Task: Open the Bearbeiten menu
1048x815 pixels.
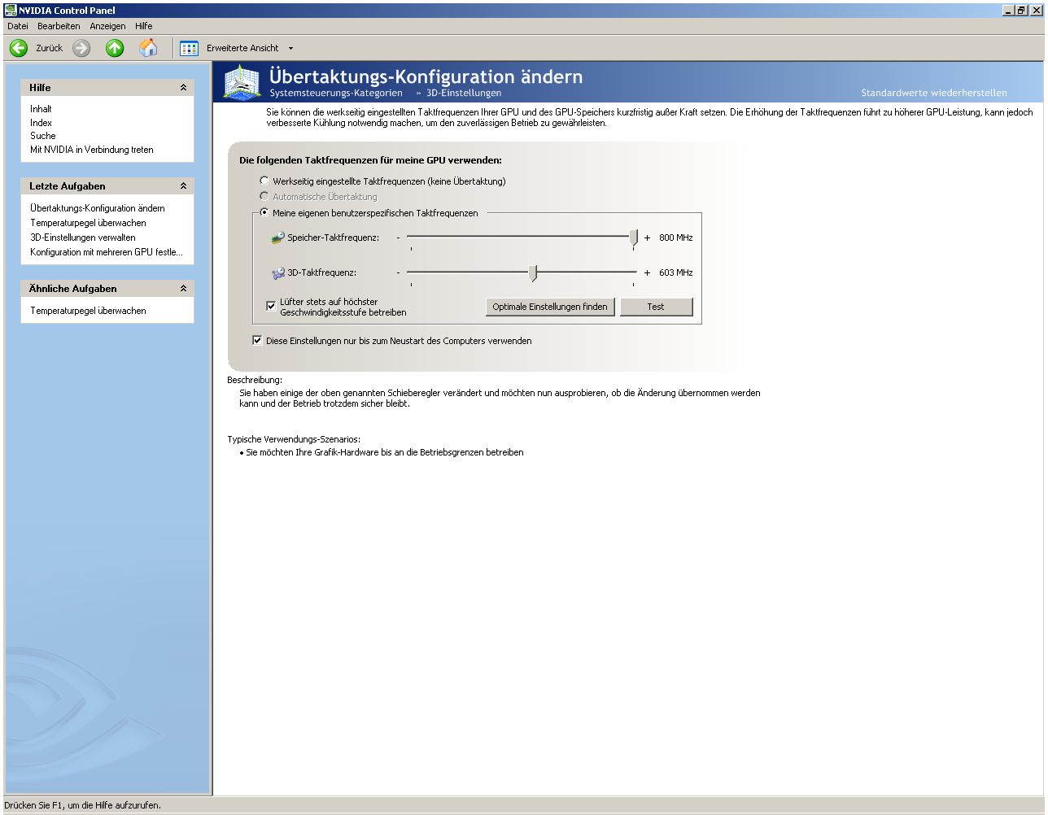Action: point(59,26)
